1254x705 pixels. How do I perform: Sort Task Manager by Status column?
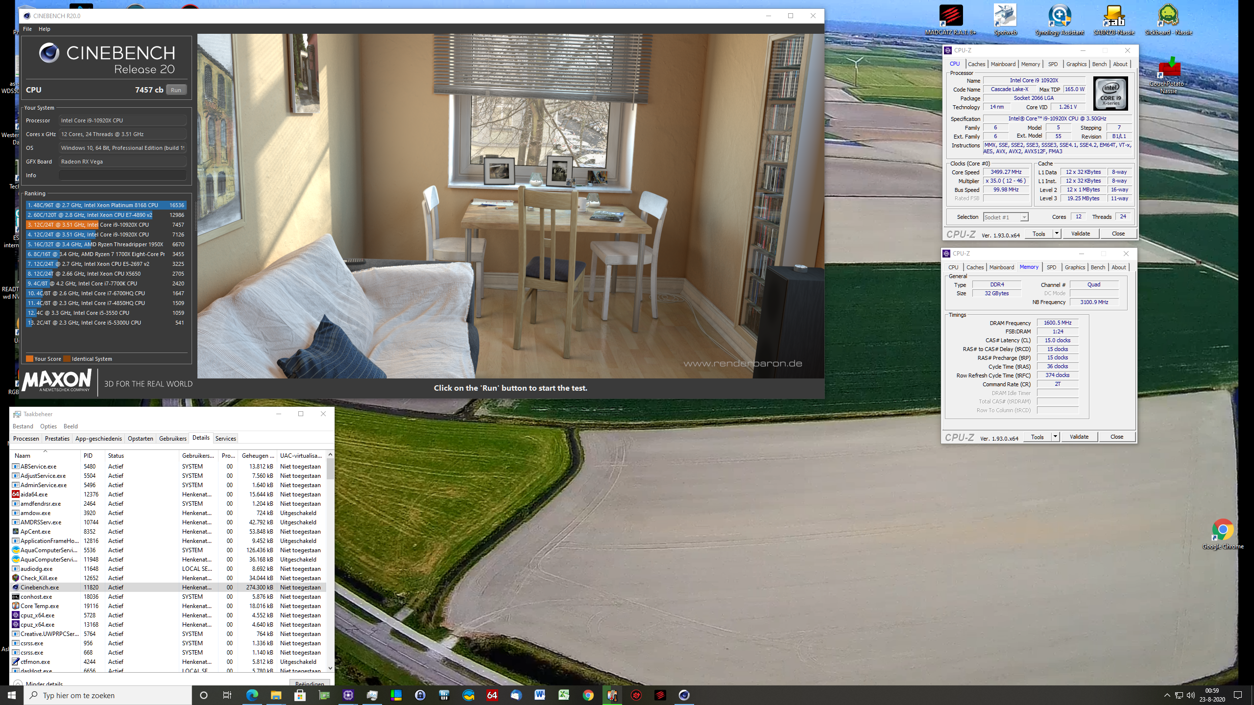[x=142, y=455]
